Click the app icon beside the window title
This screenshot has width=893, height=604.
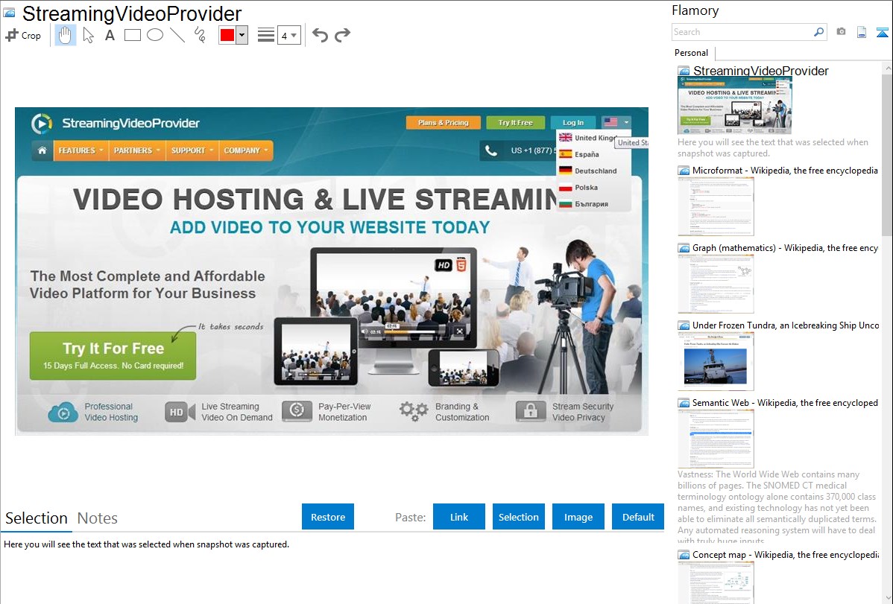click(9, 13)
